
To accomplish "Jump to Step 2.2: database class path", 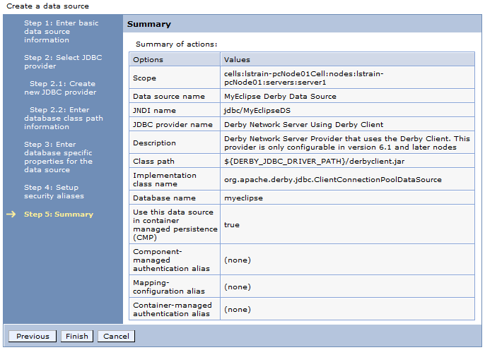I will pos(66,119).
